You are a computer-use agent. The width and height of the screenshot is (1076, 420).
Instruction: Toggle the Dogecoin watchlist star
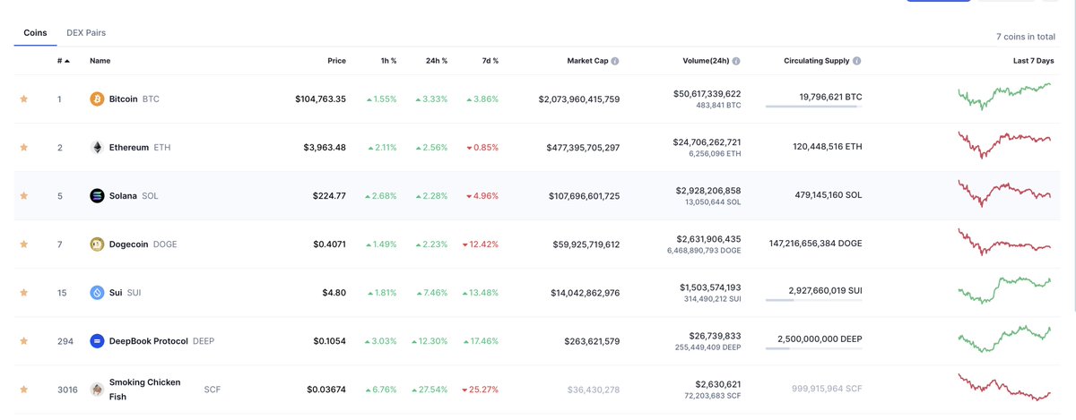pyautogui.click(x=24, y=244)
